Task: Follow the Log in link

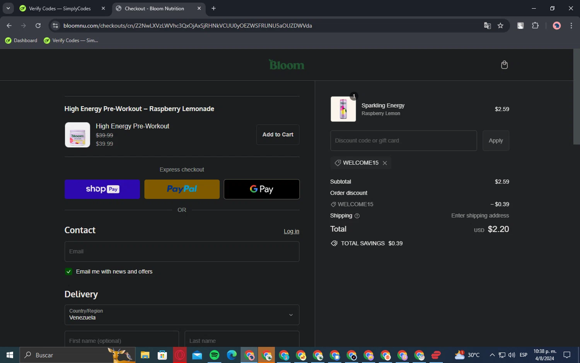Action: [x=292, y=231]
